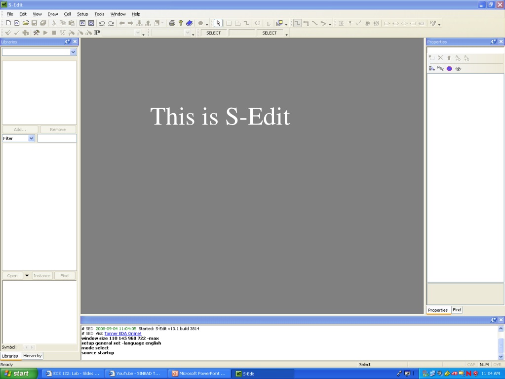Click the hammers setup simulation icon
The image size is (505, 379).
37,33
